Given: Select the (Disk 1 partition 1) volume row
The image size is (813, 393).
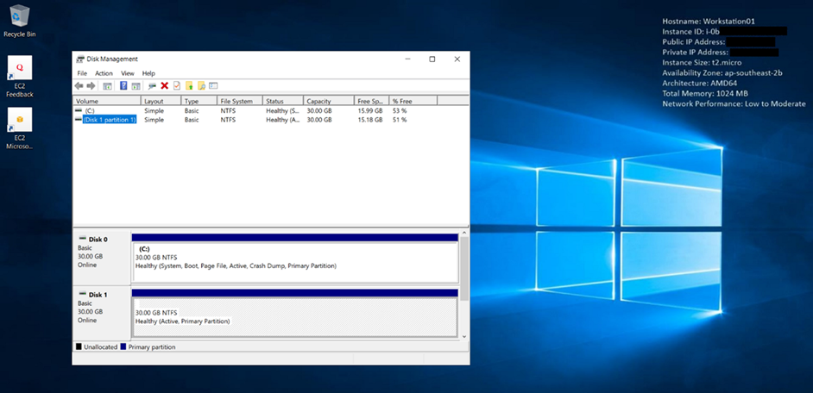Looking at the screenshot, I should point(110,120).
